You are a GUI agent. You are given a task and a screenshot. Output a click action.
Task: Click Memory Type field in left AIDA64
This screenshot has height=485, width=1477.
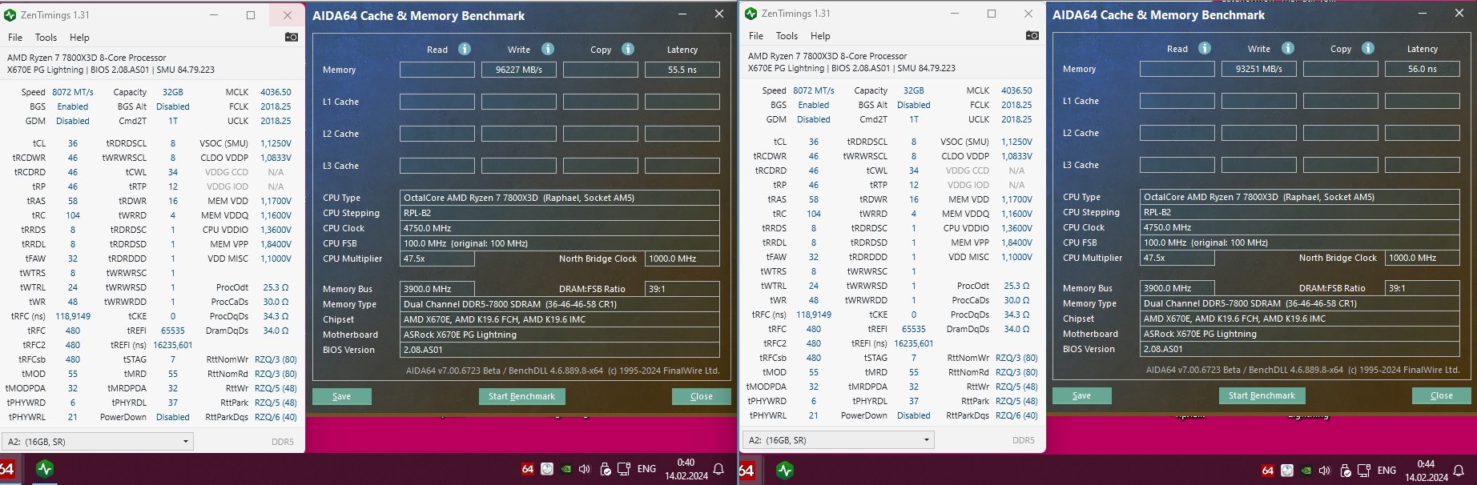pyautogui.click(x=560, y=304)
